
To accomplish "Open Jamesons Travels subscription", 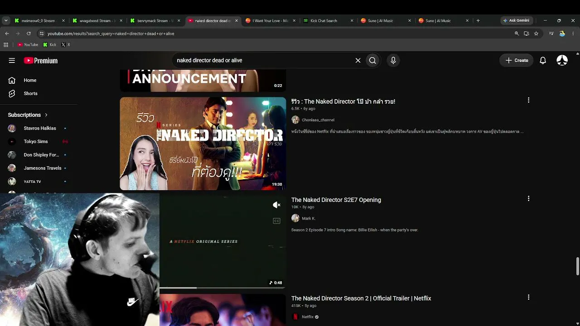I will click(38, 168).
